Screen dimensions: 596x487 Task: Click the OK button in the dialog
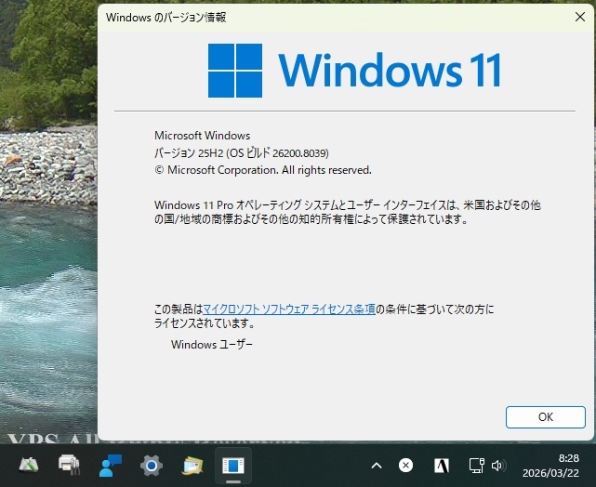[546, 416]
